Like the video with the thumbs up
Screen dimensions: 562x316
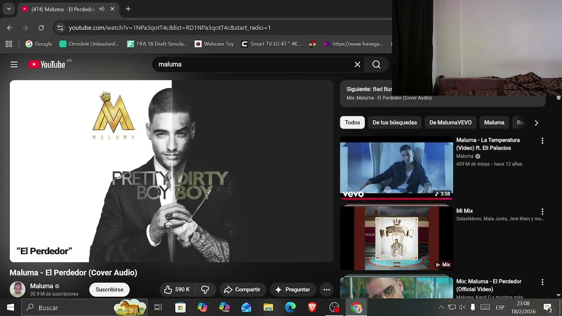[177, 290]
